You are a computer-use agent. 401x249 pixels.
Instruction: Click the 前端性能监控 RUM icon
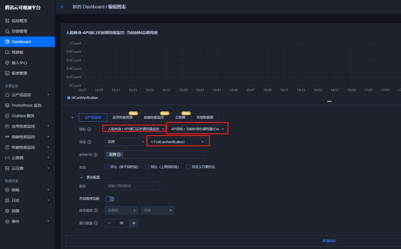point(7,137)
